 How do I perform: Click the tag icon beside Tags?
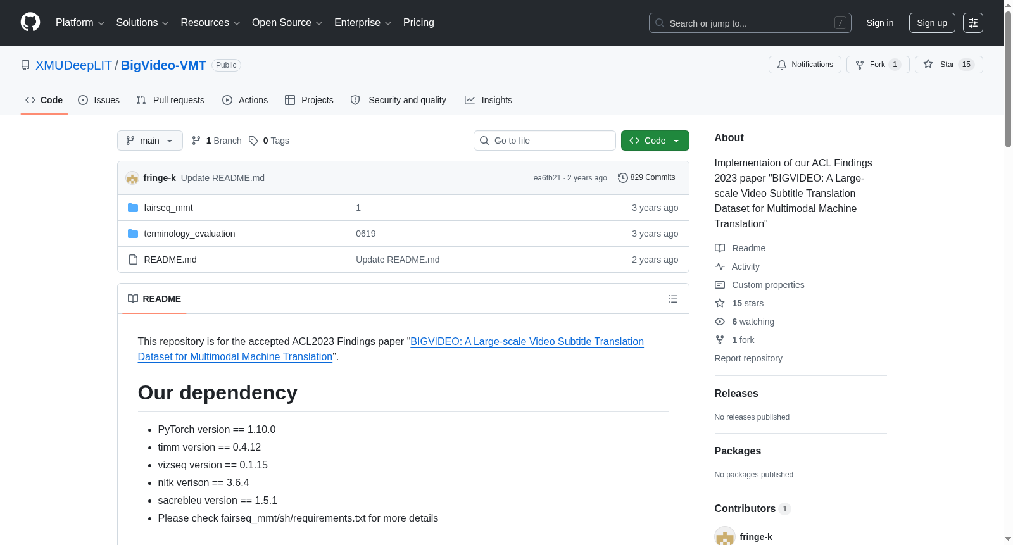(253, 141)
